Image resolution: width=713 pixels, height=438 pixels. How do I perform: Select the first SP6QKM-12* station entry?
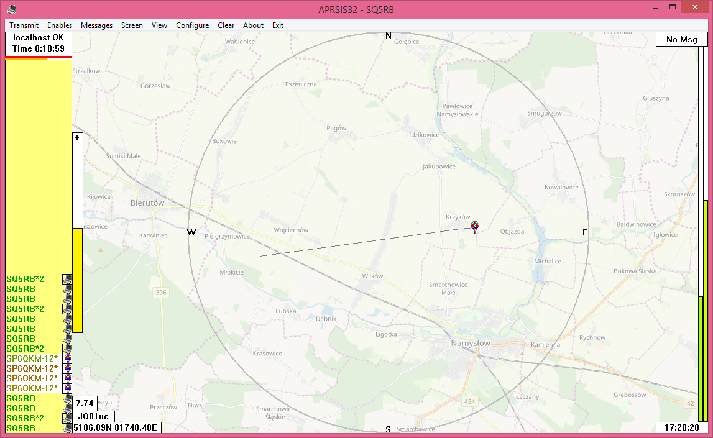32,358
